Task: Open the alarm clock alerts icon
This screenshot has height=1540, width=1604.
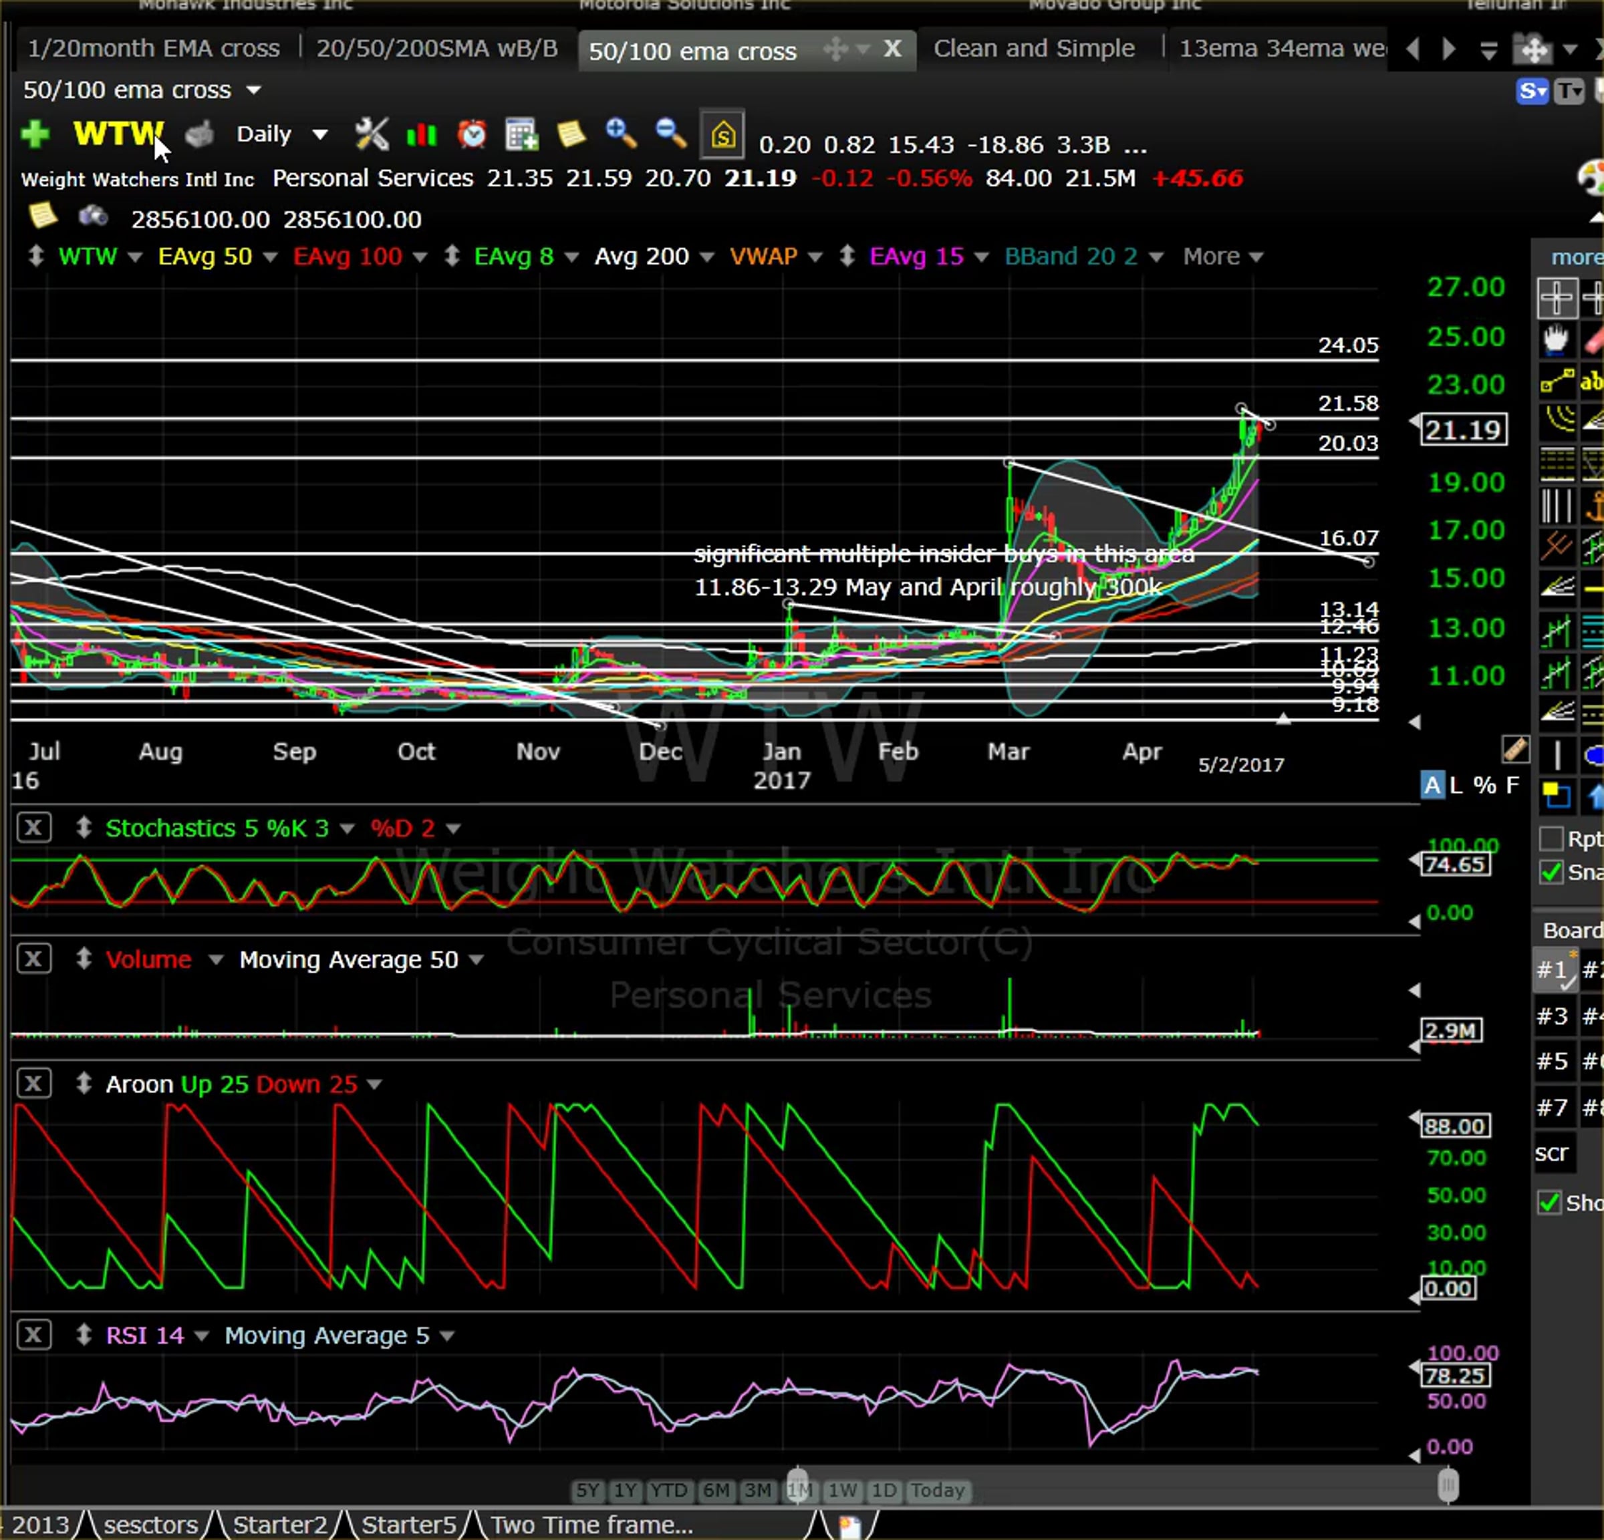Action: click(471, 134)
